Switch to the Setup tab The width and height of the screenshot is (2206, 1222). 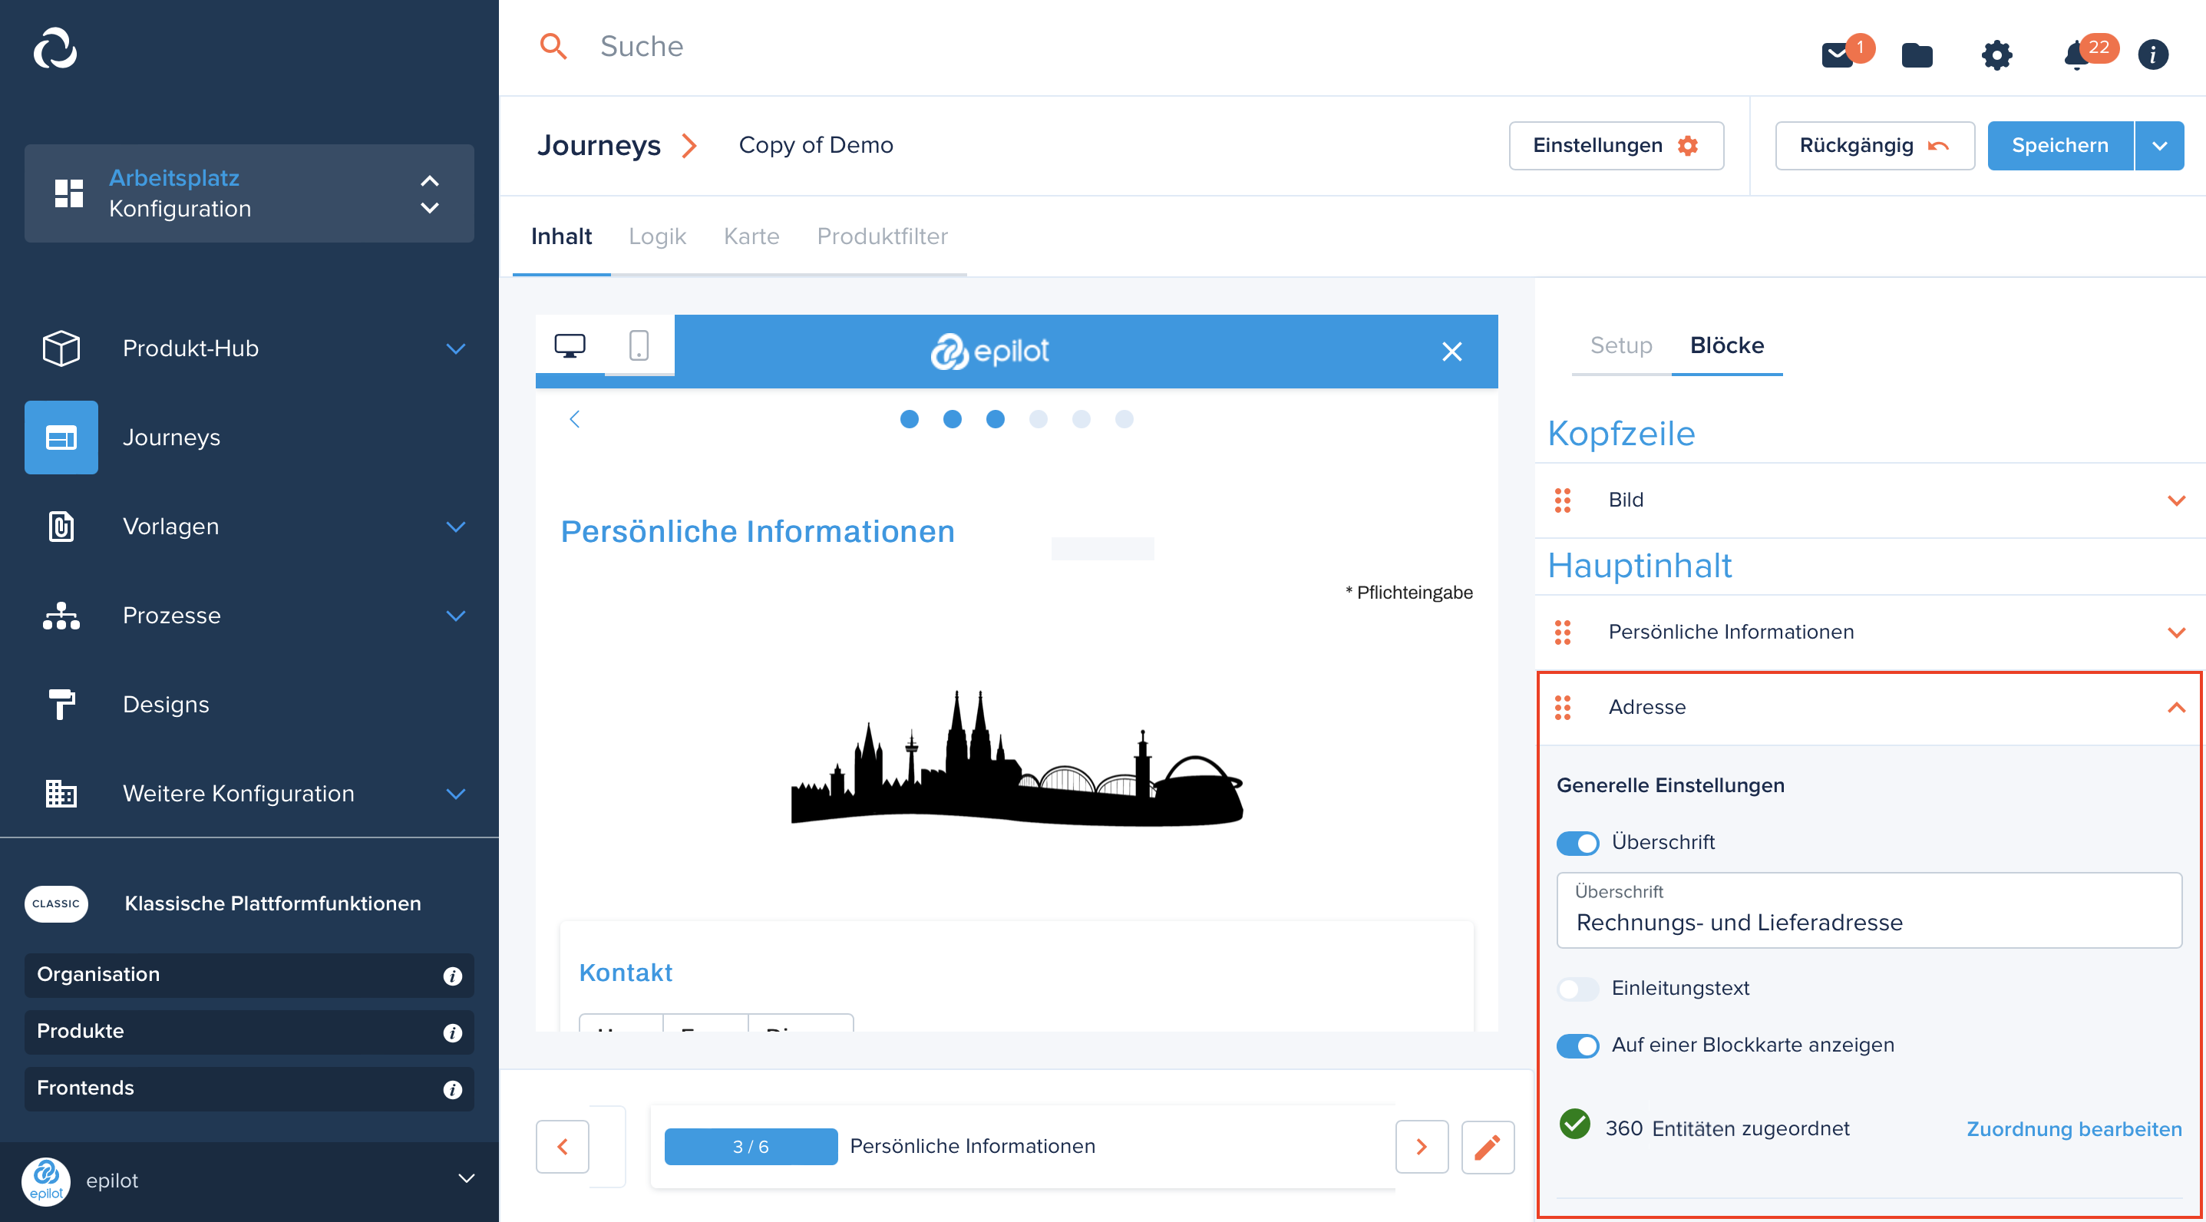(1620, 345)
